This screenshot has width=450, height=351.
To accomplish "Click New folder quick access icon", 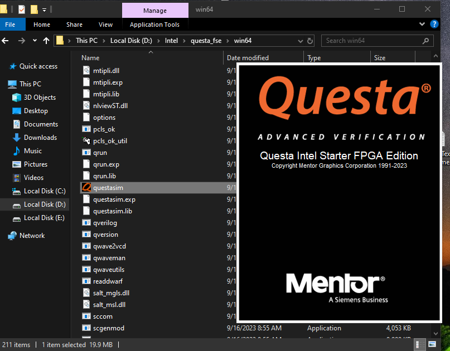I will (x=34, y=10).
